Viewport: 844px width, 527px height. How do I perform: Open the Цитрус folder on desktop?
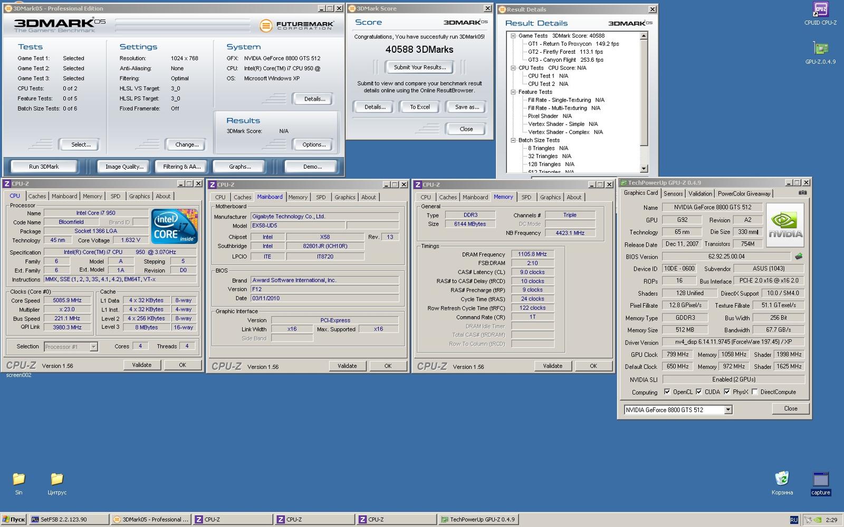[57, 483]
